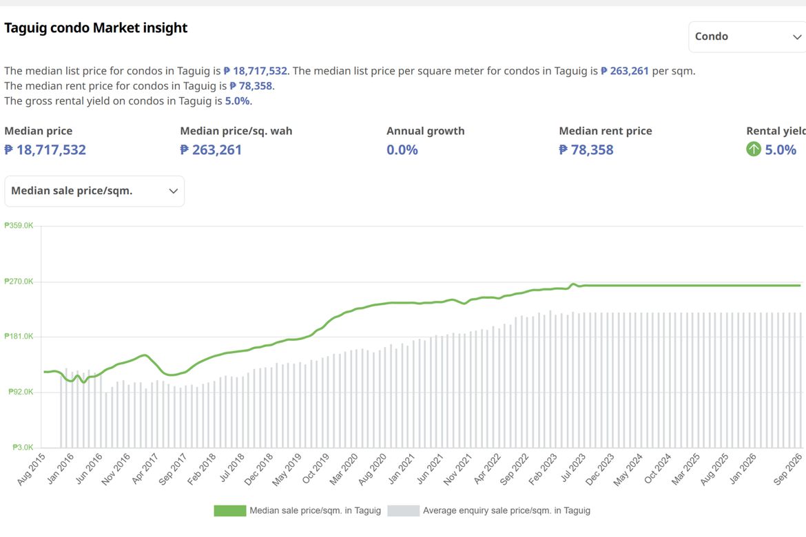This screenshot has height=537, width=806.
Task: Click the ₱3.0K y-axis label
Action: point(23,447)
